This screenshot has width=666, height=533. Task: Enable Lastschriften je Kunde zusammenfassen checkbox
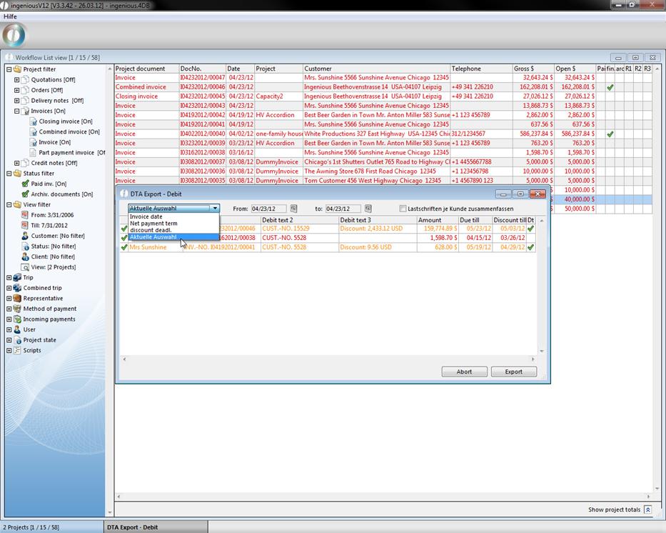click(x=403, y=209)
